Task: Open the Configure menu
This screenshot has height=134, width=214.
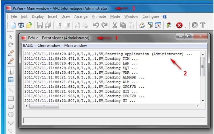Action: (x=151, y=16)
